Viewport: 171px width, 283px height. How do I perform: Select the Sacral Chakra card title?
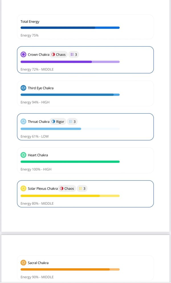coord(38,263)
